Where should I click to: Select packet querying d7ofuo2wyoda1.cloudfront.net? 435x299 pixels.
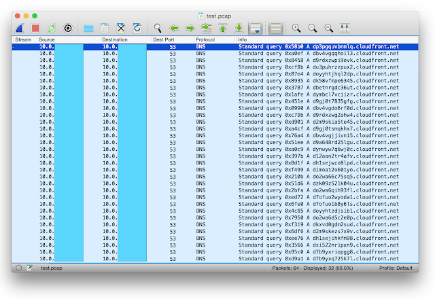click(215, 197)
